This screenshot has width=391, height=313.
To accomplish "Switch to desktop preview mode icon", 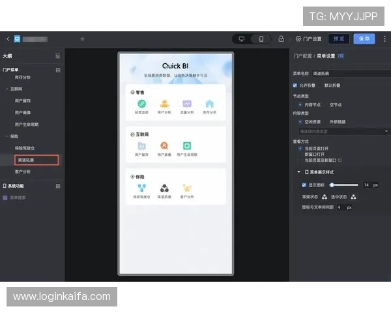I will coord(242,39).
